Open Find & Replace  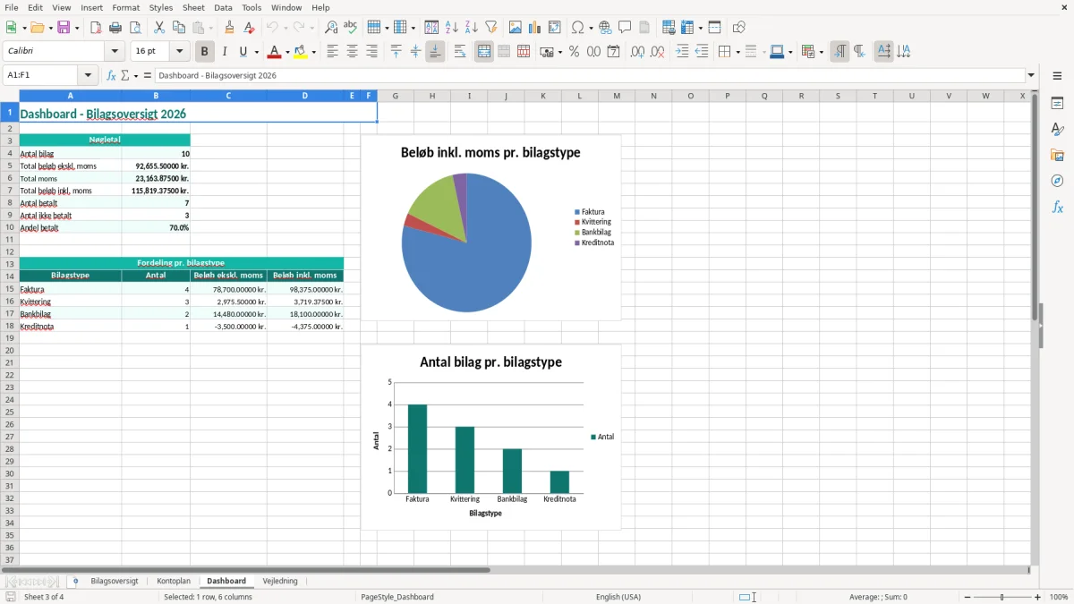tap(331, 28)
